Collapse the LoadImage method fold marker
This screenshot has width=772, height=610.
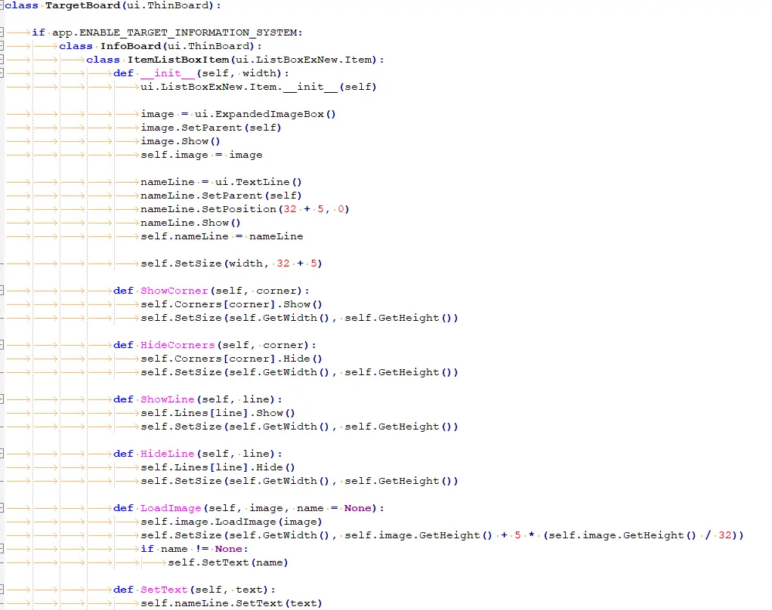pos(2,507)
